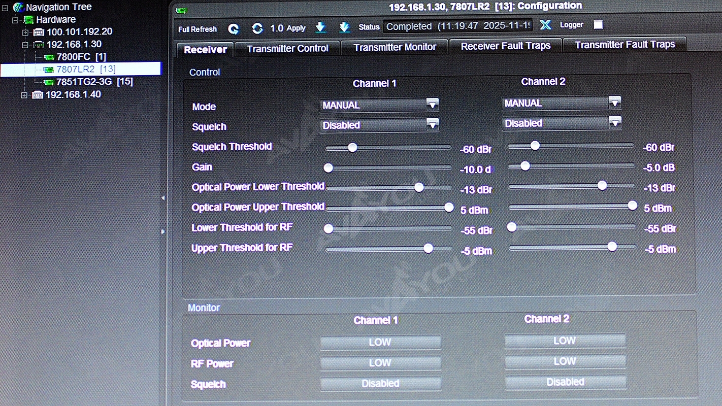The height and width of the screenshot is (406, 722).
Task: Open the Channel 1 Mode dropdown
Action: 432,105
